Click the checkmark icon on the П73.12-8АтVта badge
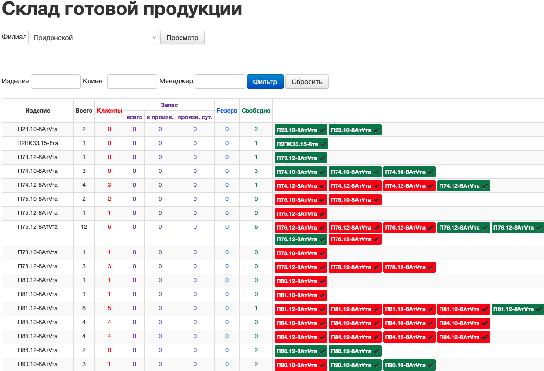The width and height of the screenshot is (544, 371). click(322, 158)
